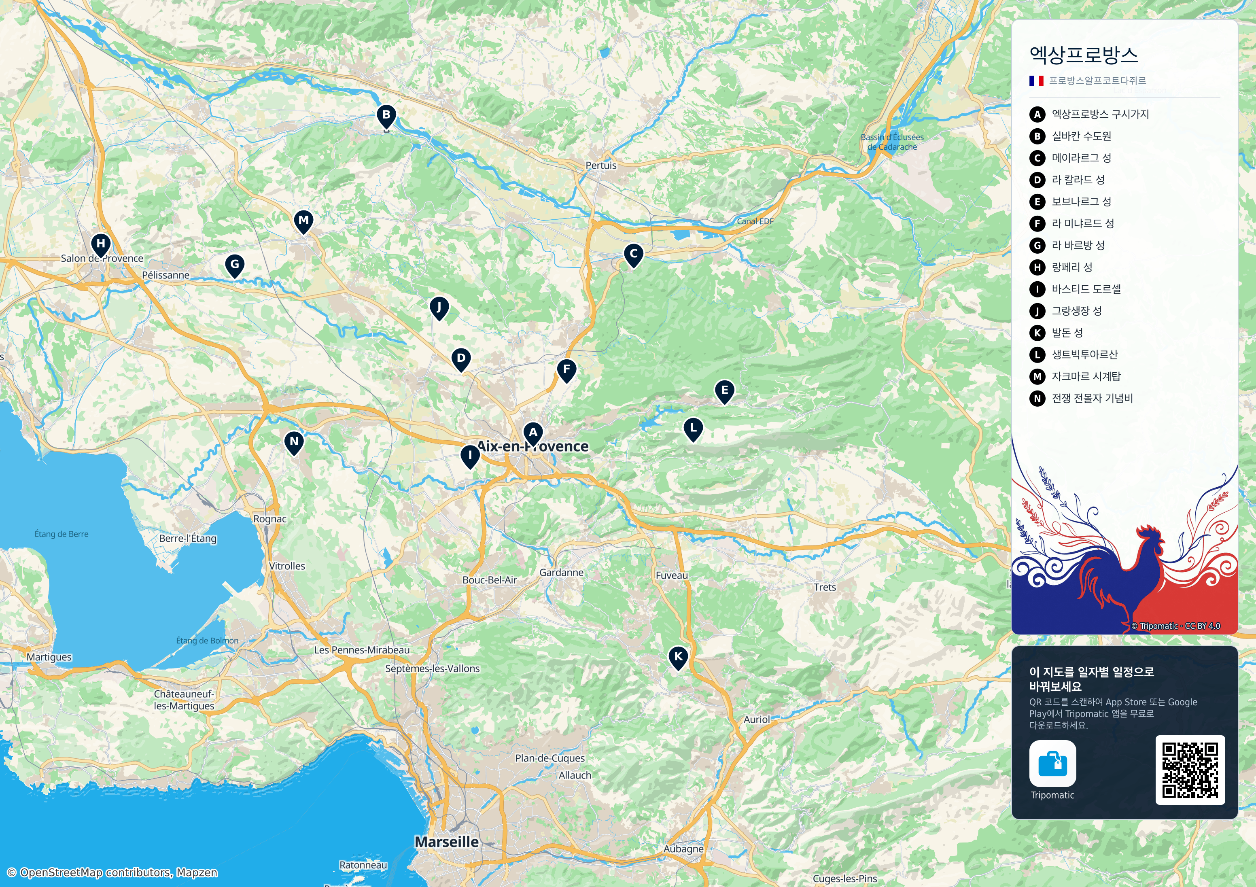
Task: Select map pin D on the map
Action: click(461, 360)
